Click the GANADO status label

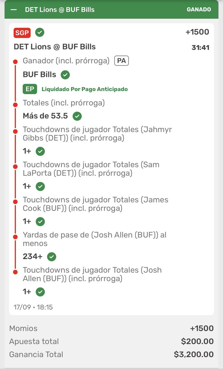click(x=199, y=10)
